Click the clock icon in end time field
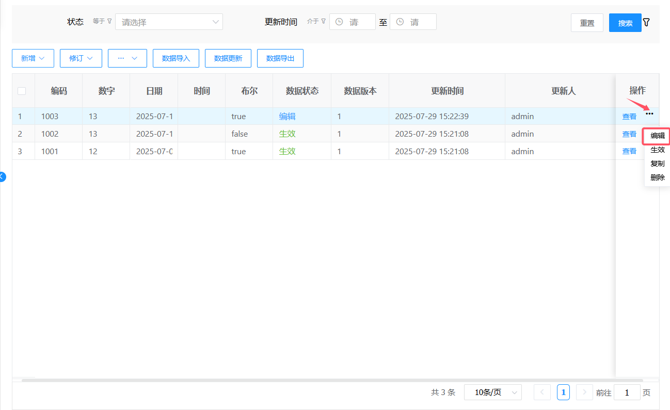This screenshot has width=670, height=410. coord(400,22)
